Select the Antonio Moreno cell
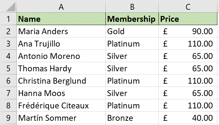 [61, 56]
